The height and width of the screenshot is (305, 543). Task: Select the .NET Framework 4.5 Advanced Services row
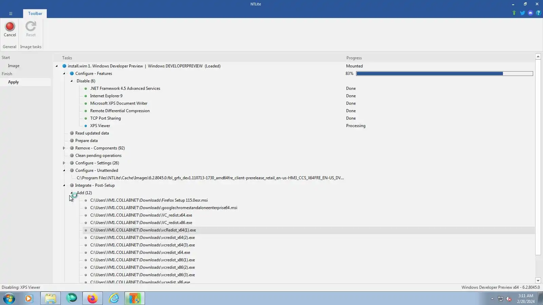click(x=125, y=88)
